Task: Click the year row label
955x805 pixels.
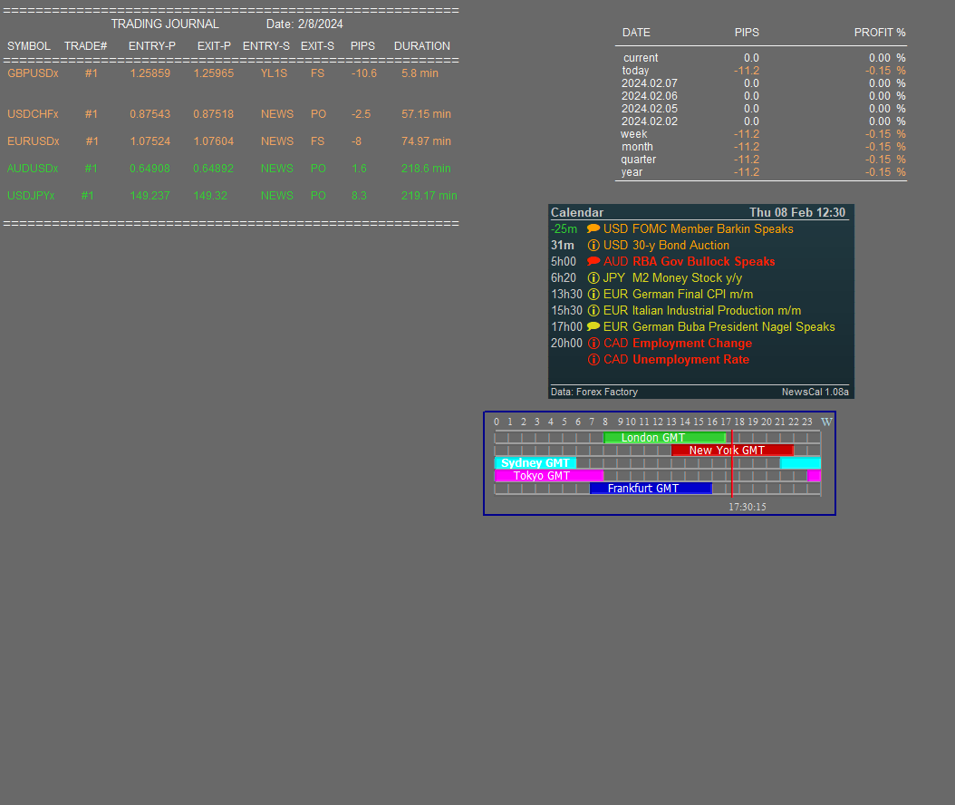Action: (x=632, y=172)
